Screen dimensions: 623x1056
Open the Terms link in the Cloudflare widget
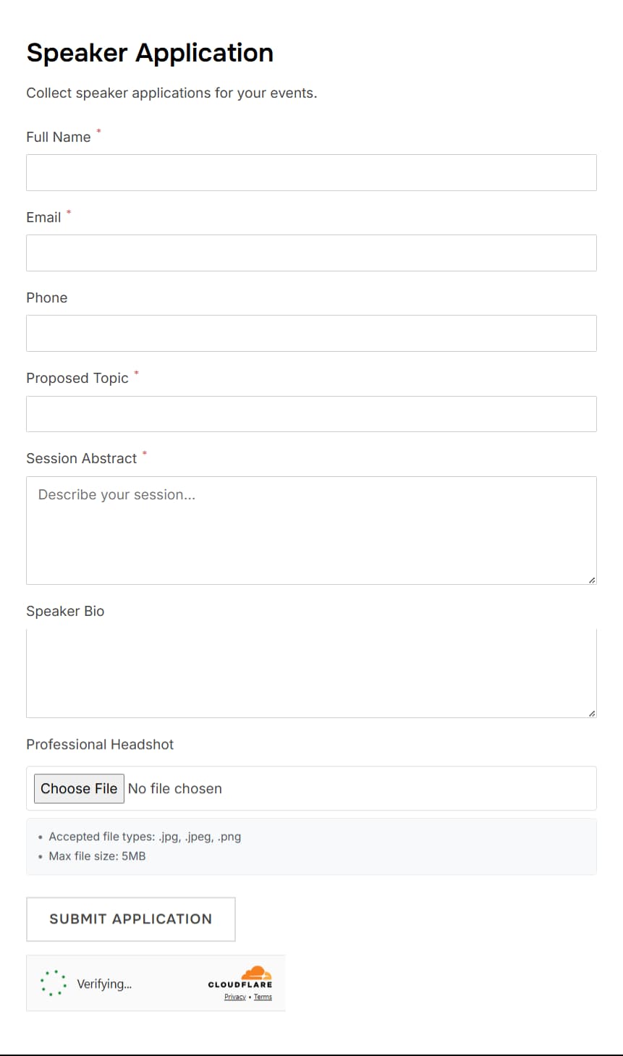pyautogui.click(x=263, y=997)
